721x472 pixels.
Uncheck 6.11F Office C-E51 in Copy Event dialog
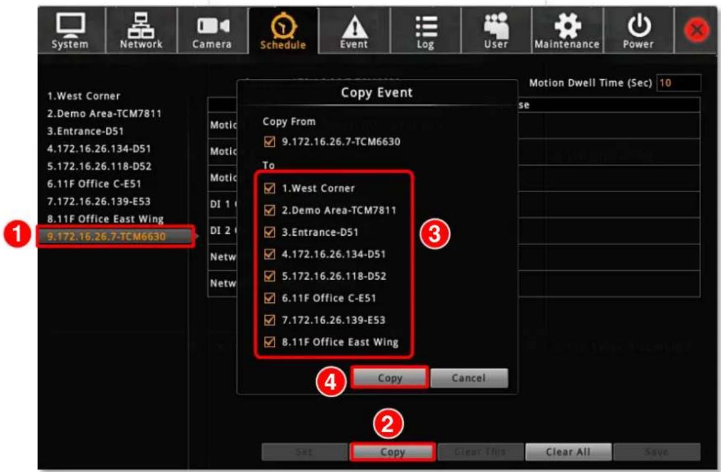269,298
